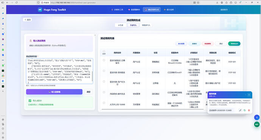
Task: Select the 测试用例生成 nav item
Action: (x=152, y=10)
